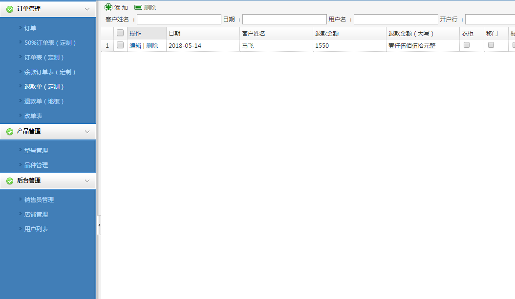
Task: Click the 订单管理 green checkmark icon
Action: pos(10,9)
